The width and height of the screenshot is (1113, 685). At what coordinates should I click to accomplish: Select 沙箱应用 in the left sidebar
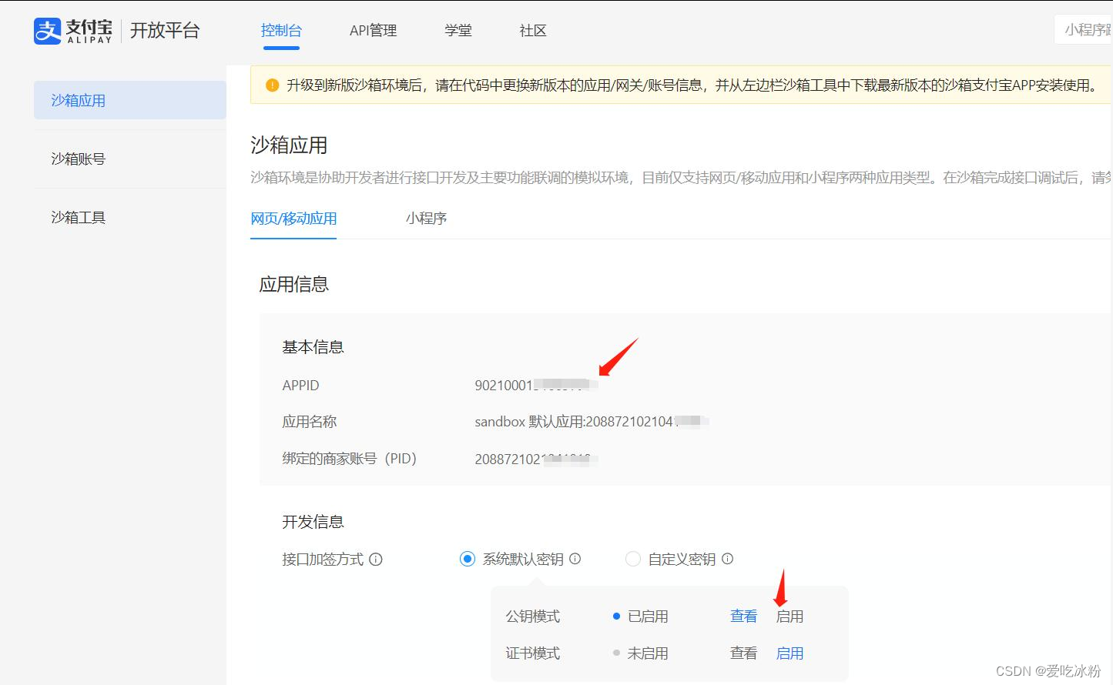[130, 100]
